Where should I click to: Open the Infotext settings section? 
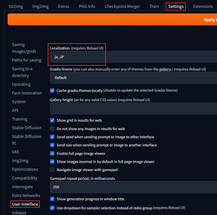tap(19, 212)
